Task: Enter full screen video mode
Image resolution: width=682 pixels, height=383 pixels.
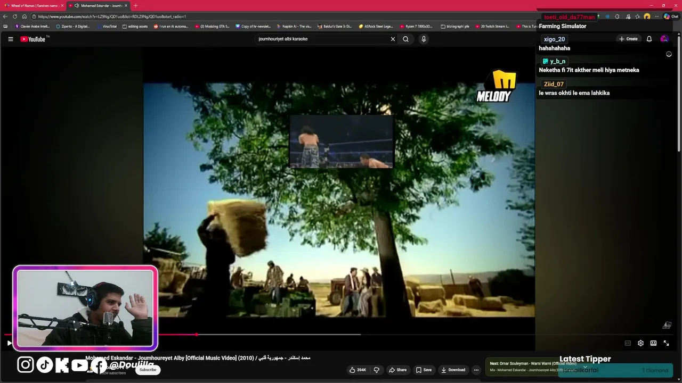Action: coord(666,343)
